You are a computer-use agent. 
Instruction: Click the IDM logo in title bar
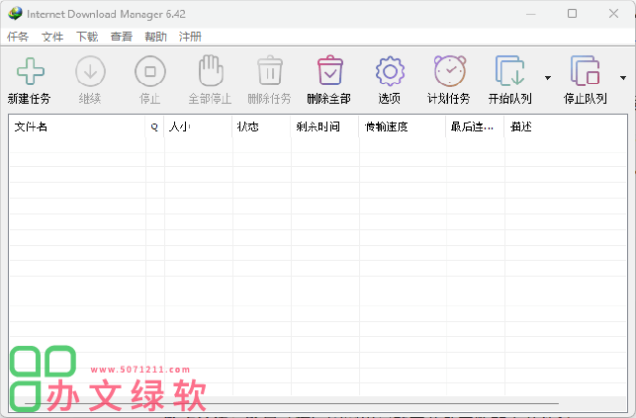(x=15, y=14)
